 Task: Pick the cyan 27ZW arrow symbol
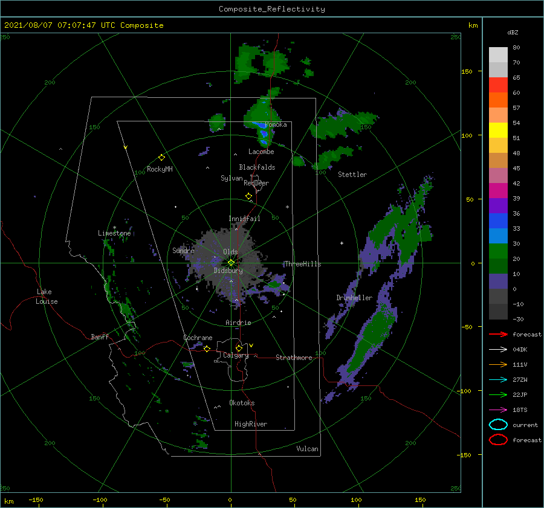tap(498, 380)
